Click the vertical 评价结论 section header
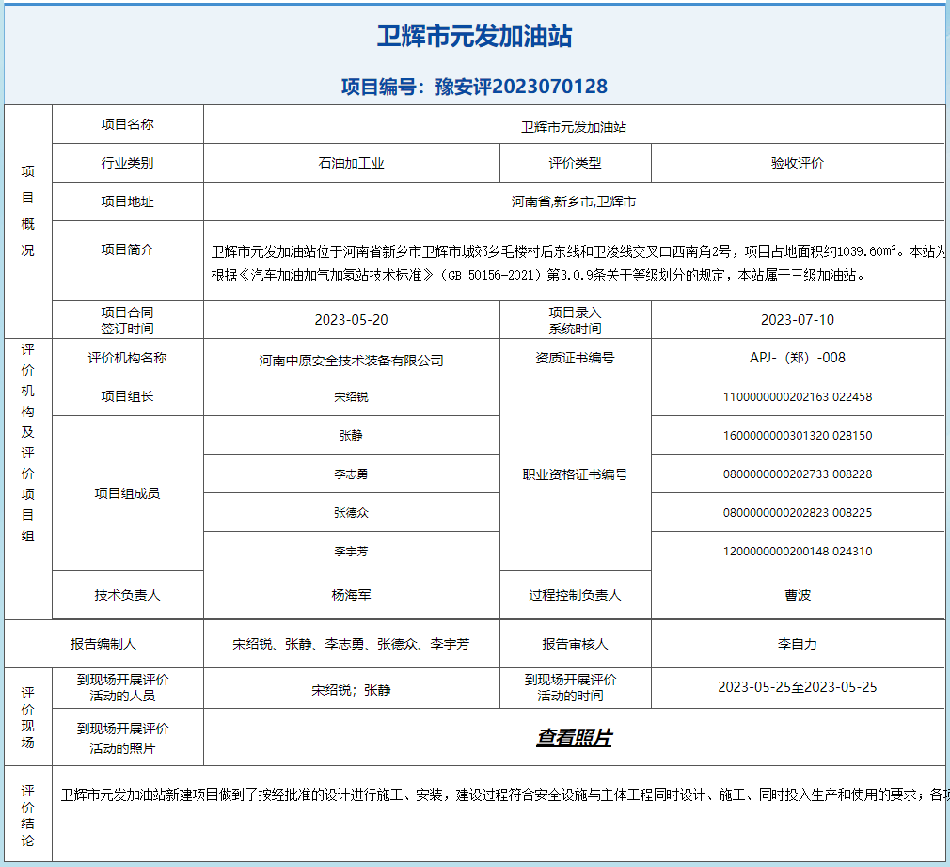This screenshot has width=950, height=867. [28, 815]
